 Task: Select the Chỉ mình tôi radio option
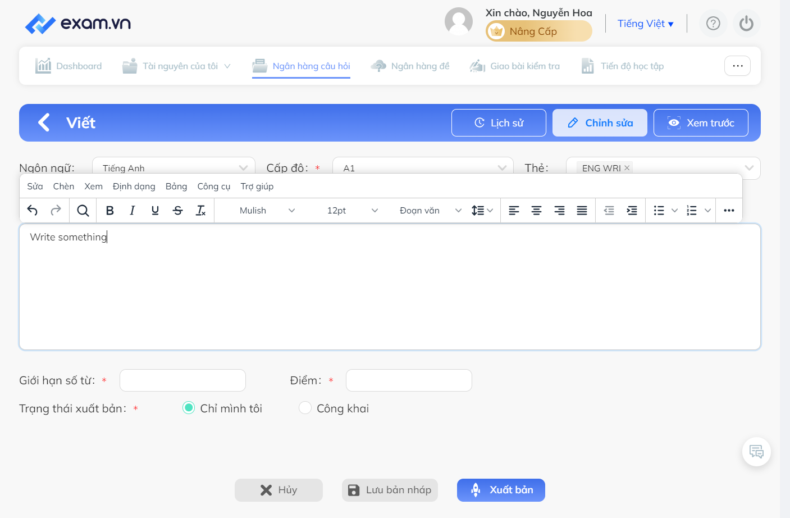189,408
